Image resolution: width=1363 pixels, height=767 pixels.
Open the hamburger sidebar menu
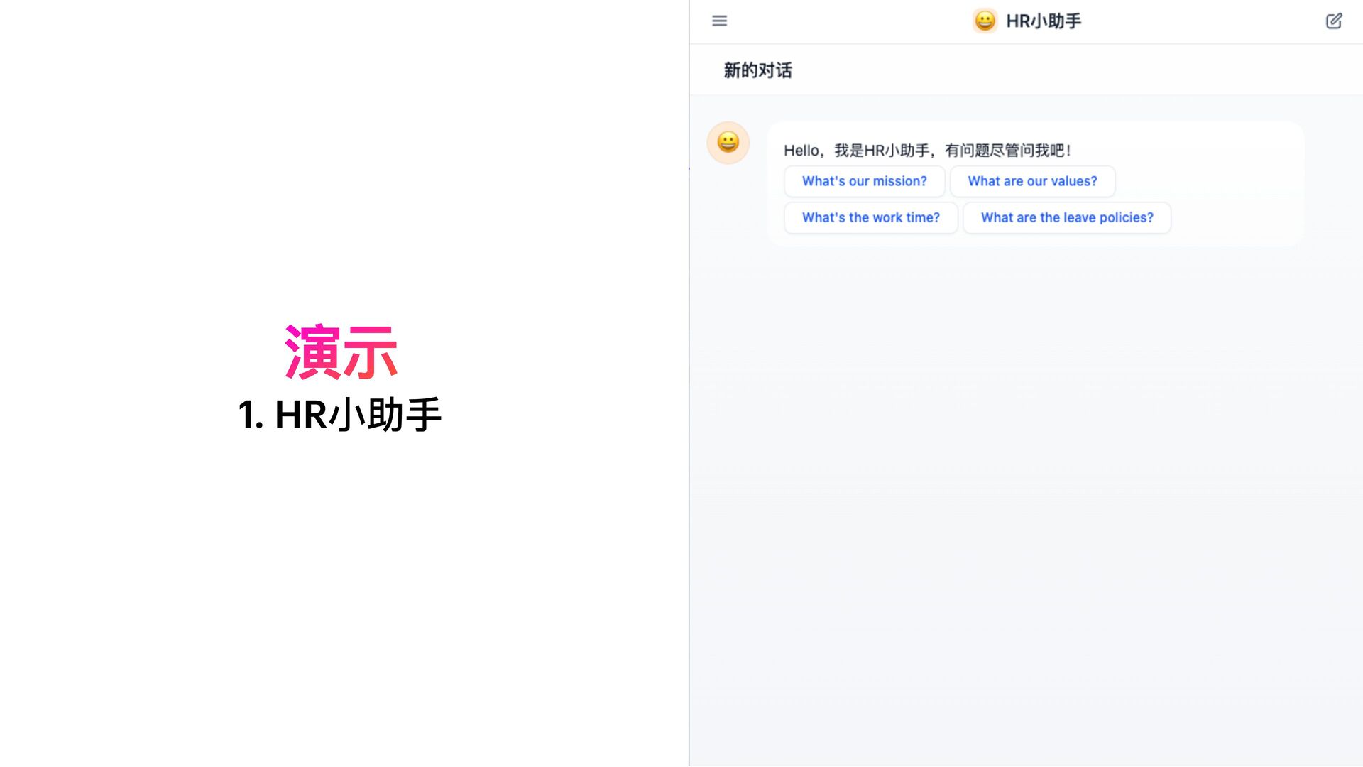click(x=719, y=21)
